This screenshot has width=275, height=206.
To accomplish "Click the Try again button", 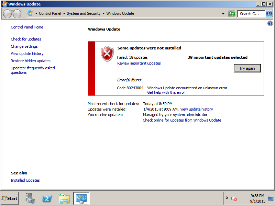I will point(247,68).
